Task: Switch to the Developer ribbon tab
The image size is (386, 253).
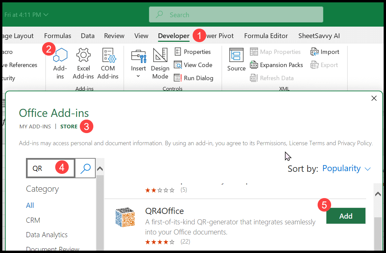Action: (173, 36)
